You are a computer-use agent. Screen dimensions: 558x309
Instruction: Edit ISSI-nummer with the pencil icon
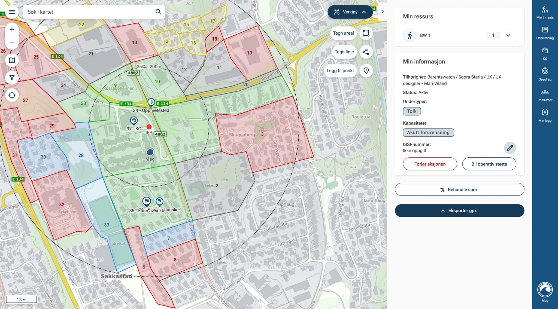point(510,148)
